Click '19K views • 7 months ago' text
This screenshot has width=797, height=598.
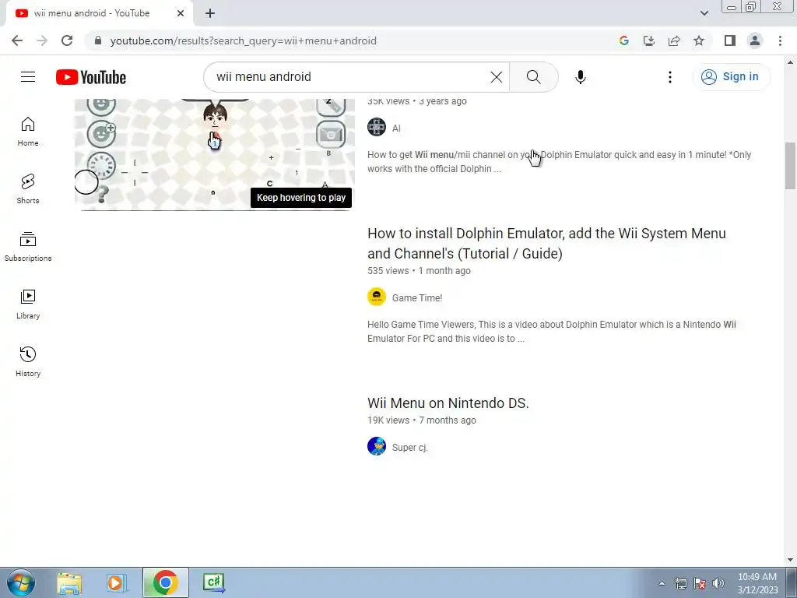click(421, 420)
